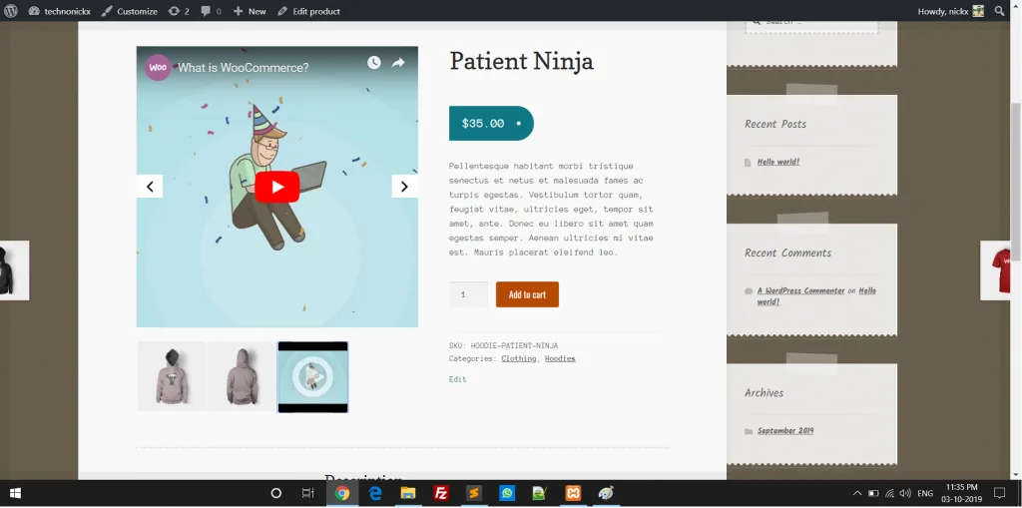Open Microsoft Edge from taskbar
This screenshot has width=1022, height=508.
pyautogui.click(x=375, y=494)
